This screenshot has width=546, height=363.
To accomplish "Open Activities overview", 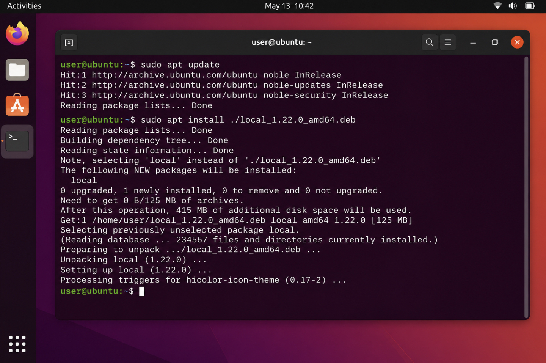I will (24, 6).
